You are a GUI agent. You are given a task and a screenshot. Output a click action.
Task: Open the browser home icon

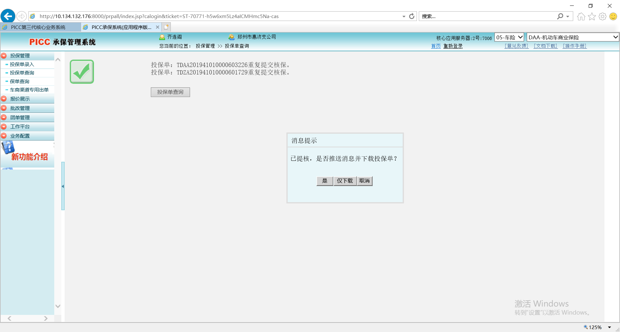click(x=581, y=16)
